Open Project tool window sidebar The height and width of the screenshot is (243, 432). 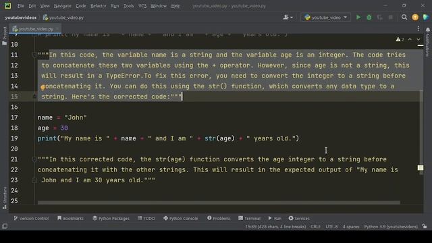(x=5, y=36)
